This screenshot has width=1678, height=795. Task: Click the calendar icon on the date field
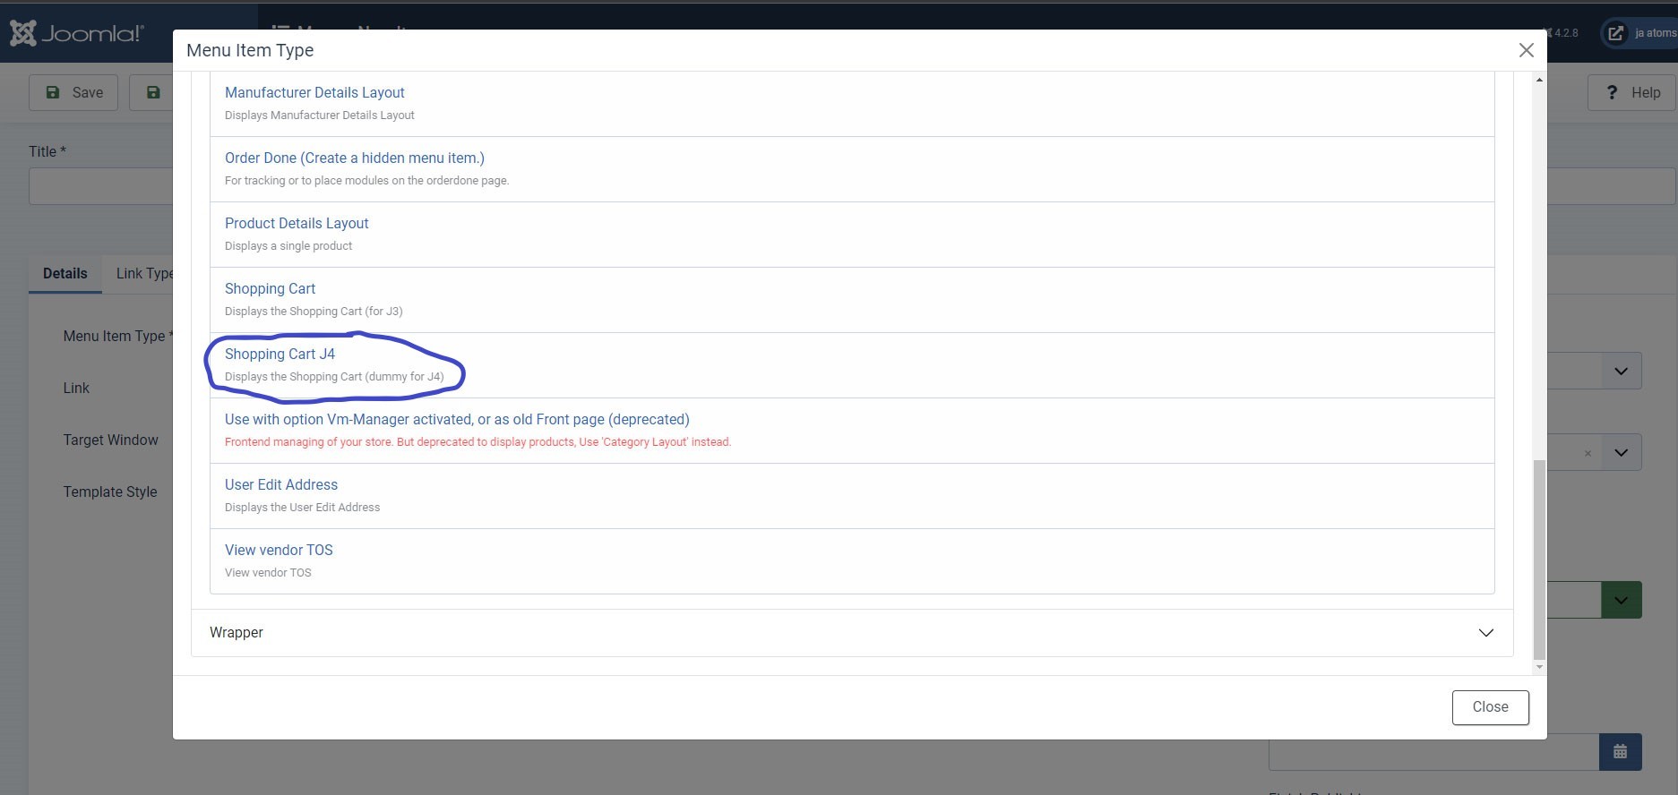click(1620, 752)
